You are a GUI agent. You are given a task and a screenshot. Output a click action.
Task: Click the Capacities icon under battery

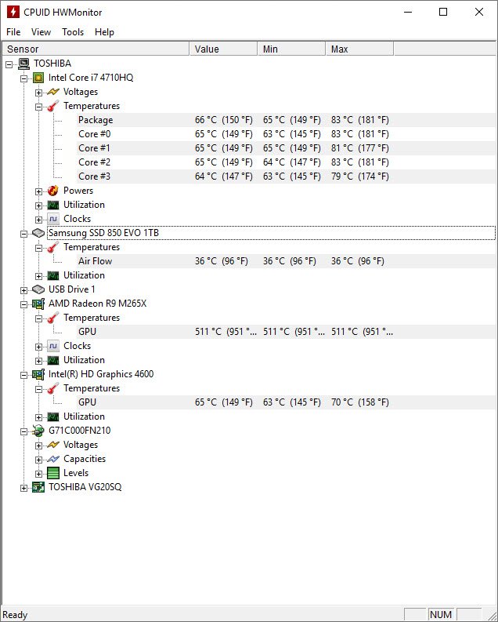click(x=53, y=459)
